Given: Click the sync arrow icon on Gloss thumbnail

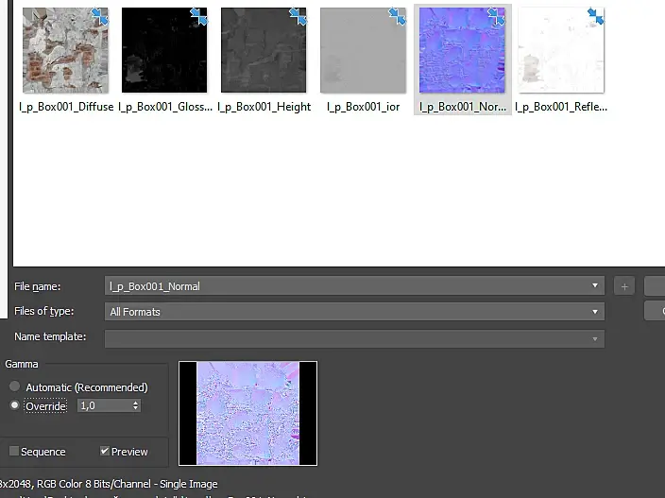Looking at the screenshot, I should coord(199,17).
